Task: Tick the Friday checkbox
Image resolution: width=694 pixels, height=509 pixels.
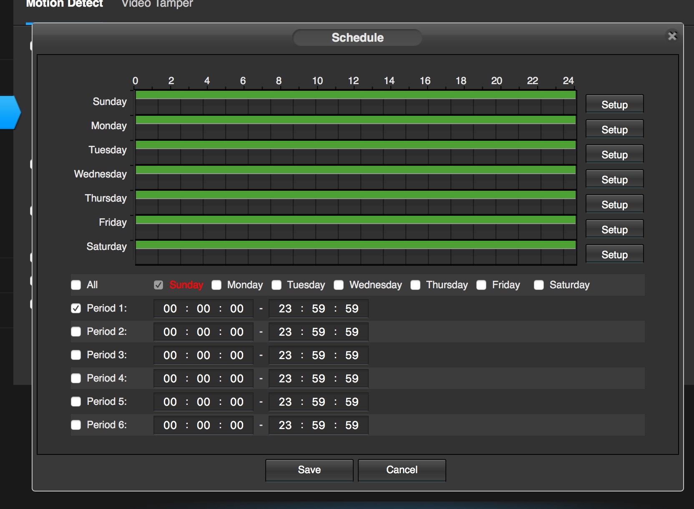Action: pos(481,285)
